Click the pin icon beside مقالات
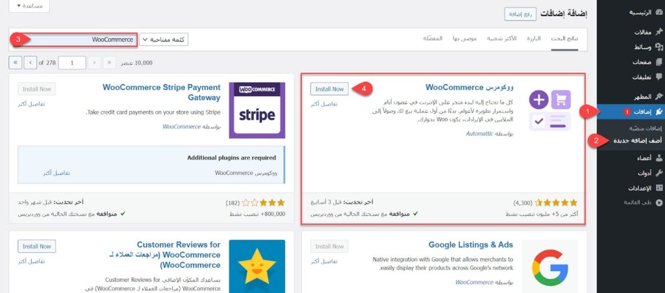 point(659,32)
